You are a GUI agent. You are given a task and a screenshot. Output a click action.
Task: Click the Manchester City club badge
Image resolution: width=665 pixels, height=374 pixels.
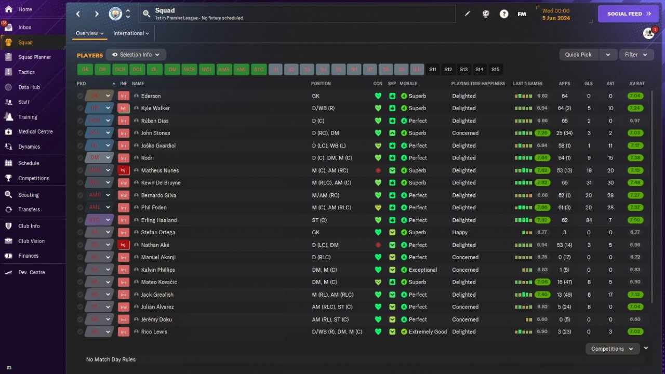click(115, 14)
